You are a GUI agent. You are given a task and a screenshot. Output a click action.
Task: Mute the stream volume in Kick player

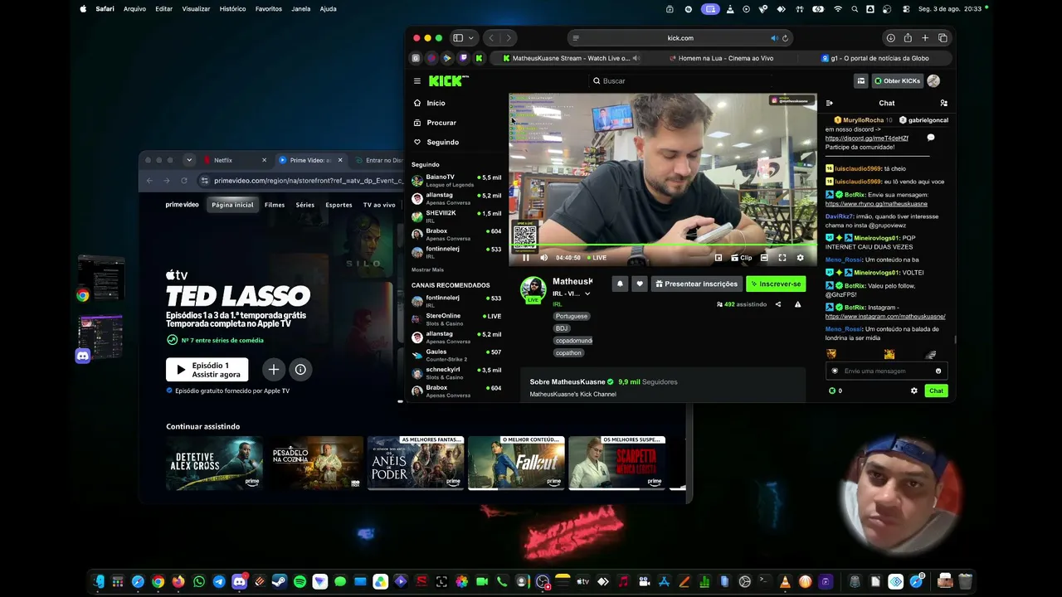pyautogui.click(x=543, y=258)
